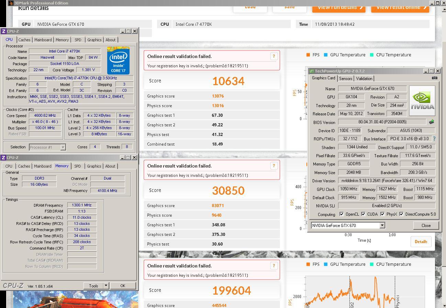Viewport: 446px width, 308px height.
Task: Click the NB Frequency 4100.4 MHz field
Action: [x=108, y=191]
